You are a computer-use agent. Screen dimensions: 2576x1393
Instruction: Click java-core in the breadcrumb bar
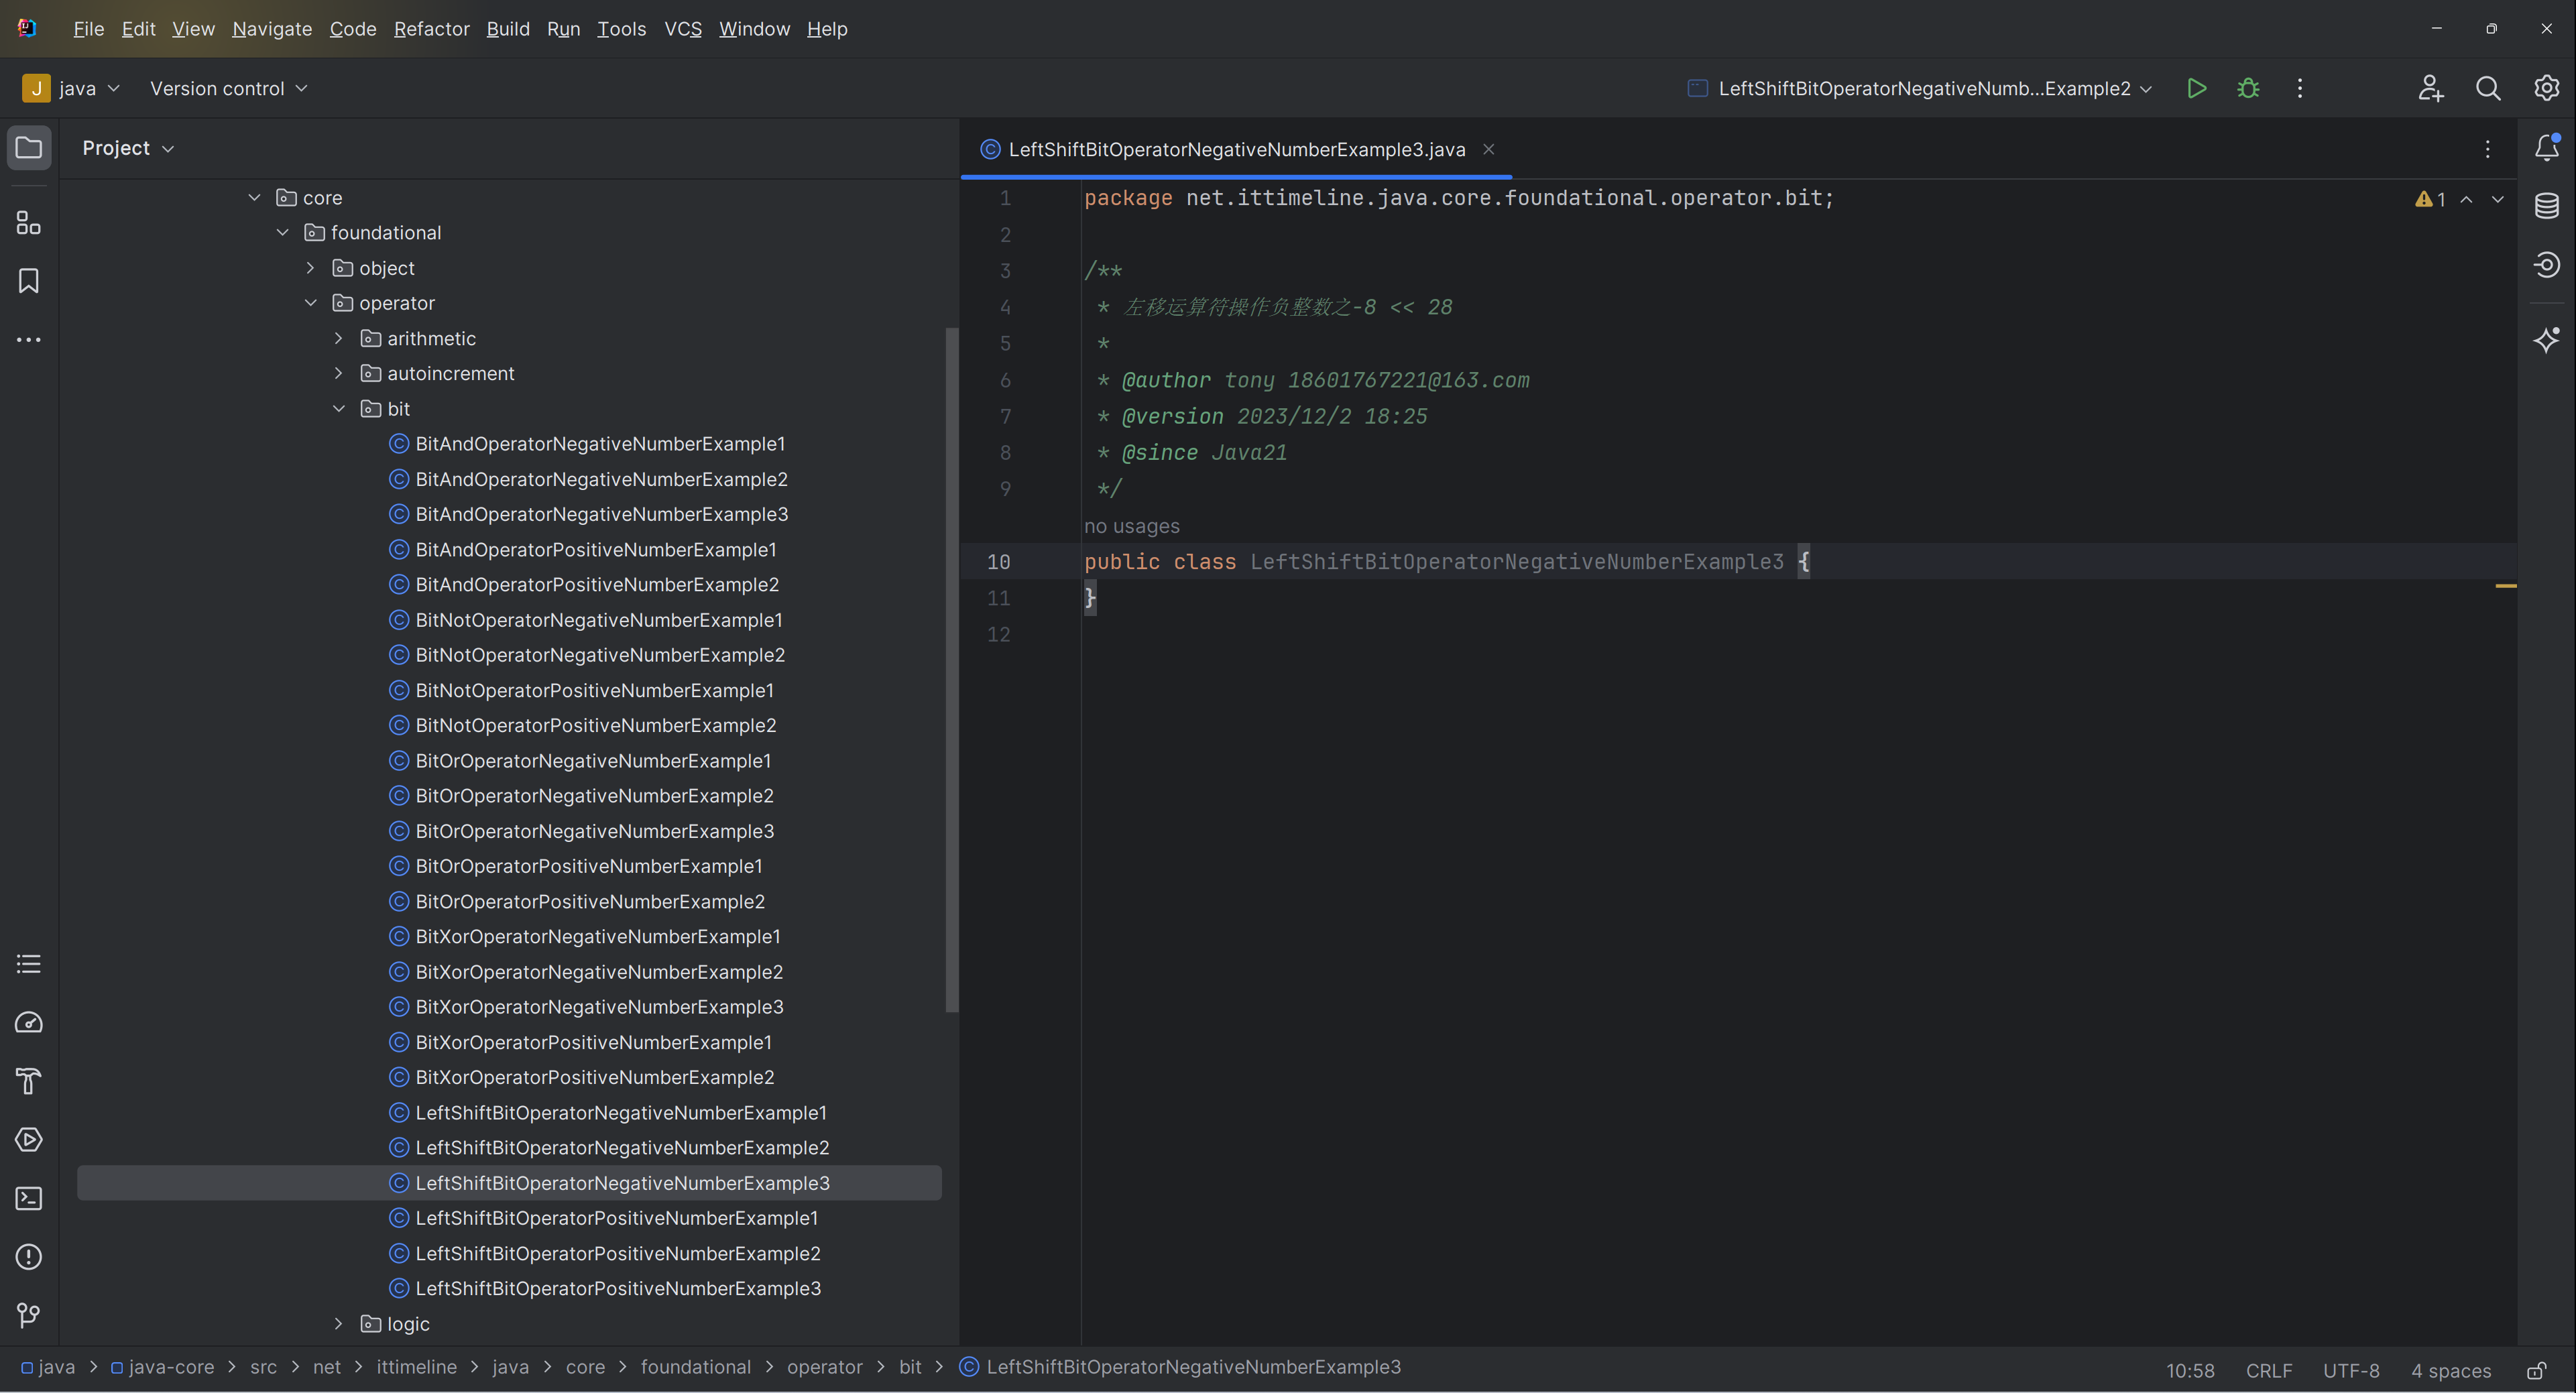(162, 1367)
